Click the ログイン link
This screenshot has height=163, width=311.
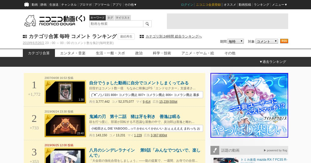click(187, 5)
